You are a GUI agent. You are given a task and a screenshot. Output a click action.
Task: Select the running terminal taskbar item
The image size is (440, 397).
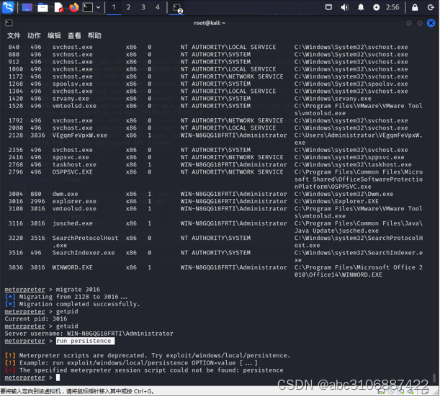tap(176, 8)
